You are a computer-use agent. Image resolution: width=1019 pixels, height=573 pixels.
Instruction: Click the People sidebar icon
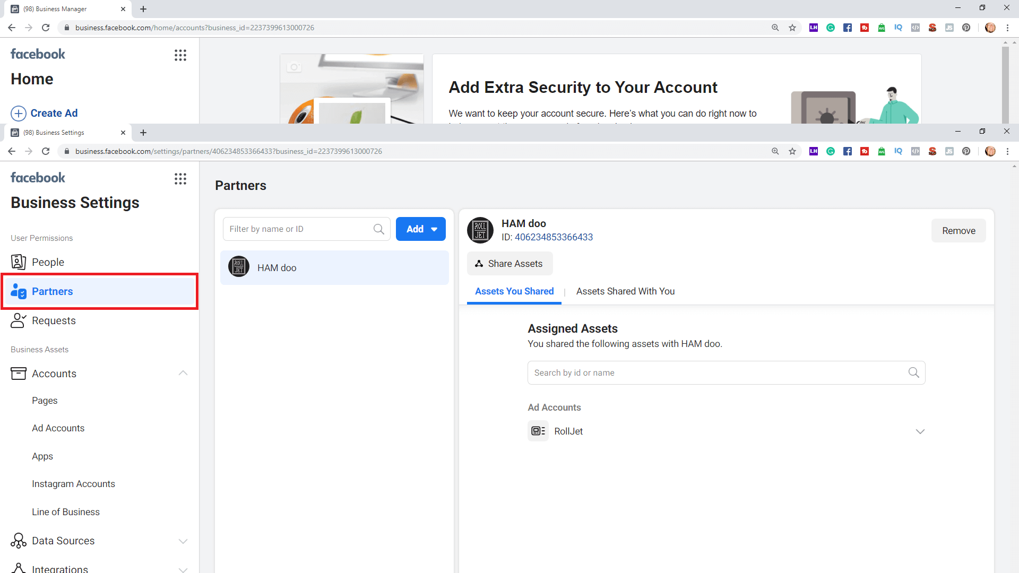(x=18, y=262)
